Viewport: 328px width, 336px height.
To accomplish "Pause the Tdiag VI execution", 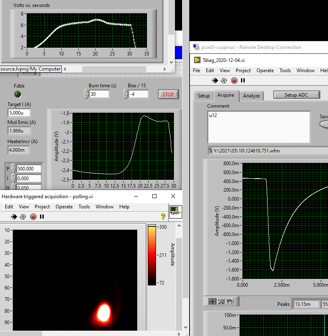I will coord(243,81).
